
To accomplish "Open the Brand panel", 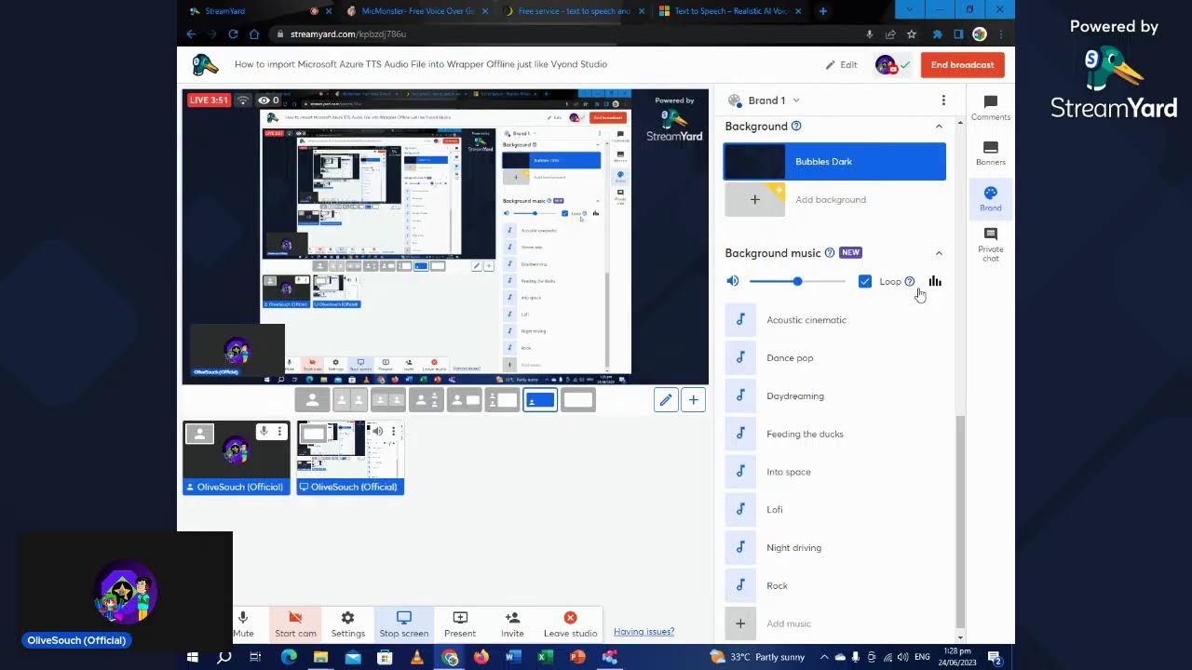I will click(990, 198).
